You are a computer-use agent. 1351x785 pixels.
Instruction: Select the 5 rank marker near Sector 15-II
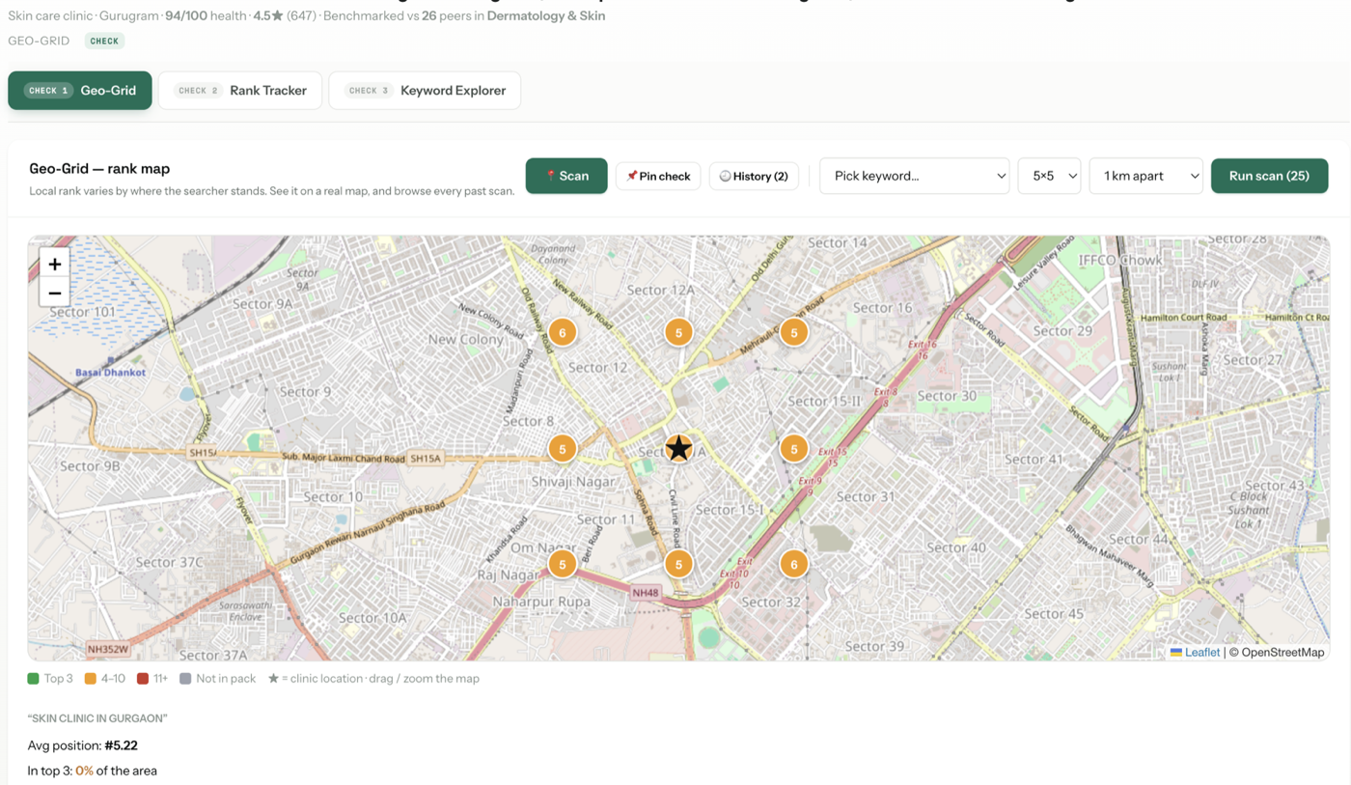794,449
